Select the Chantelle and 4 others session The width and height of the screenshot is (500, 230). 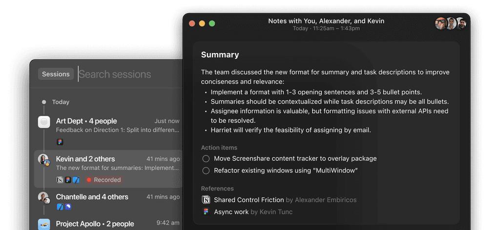point(108,201)
